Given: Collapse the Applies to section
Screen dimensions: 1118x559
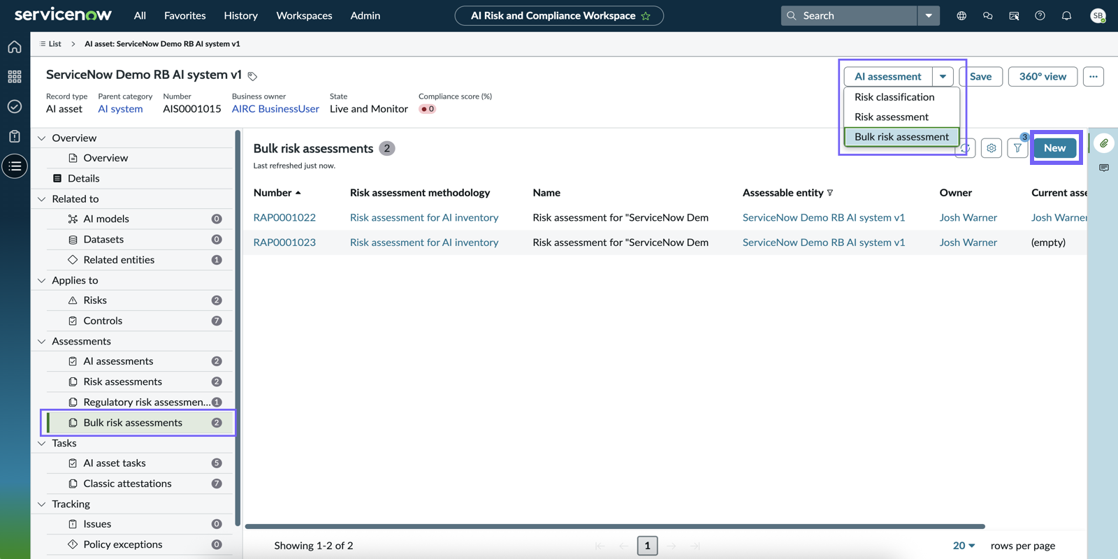Looking at the screenshot, I should pos(42,280).
